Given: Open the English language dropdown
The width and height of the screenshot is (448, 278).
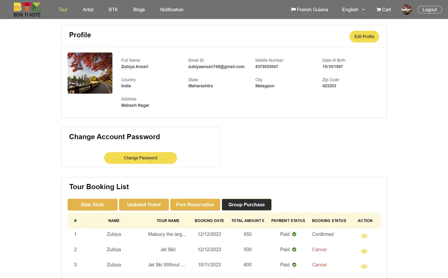Looking at the screenshot, I should point(353,9).
